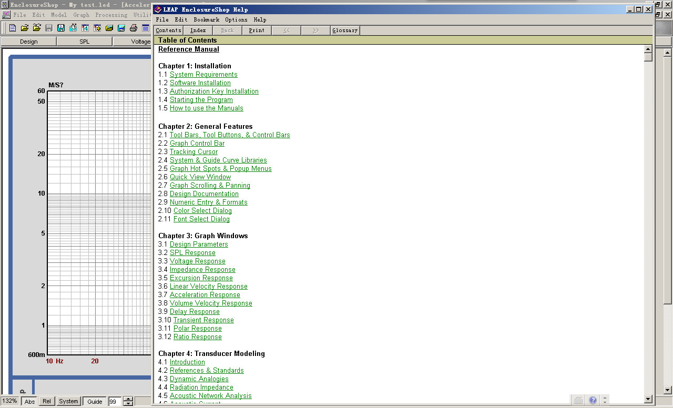This screenshot has height=408, width=673.
Task: Open Acceleration Response help link
Action: pos(205,295)
